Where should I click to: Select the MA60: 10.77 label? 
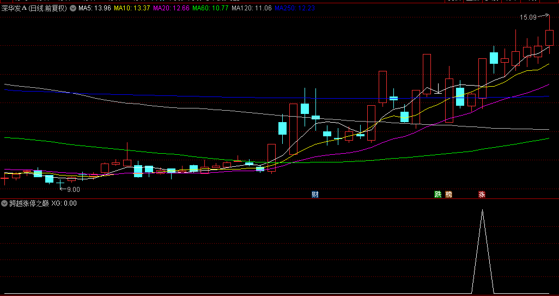coord(210,8)
